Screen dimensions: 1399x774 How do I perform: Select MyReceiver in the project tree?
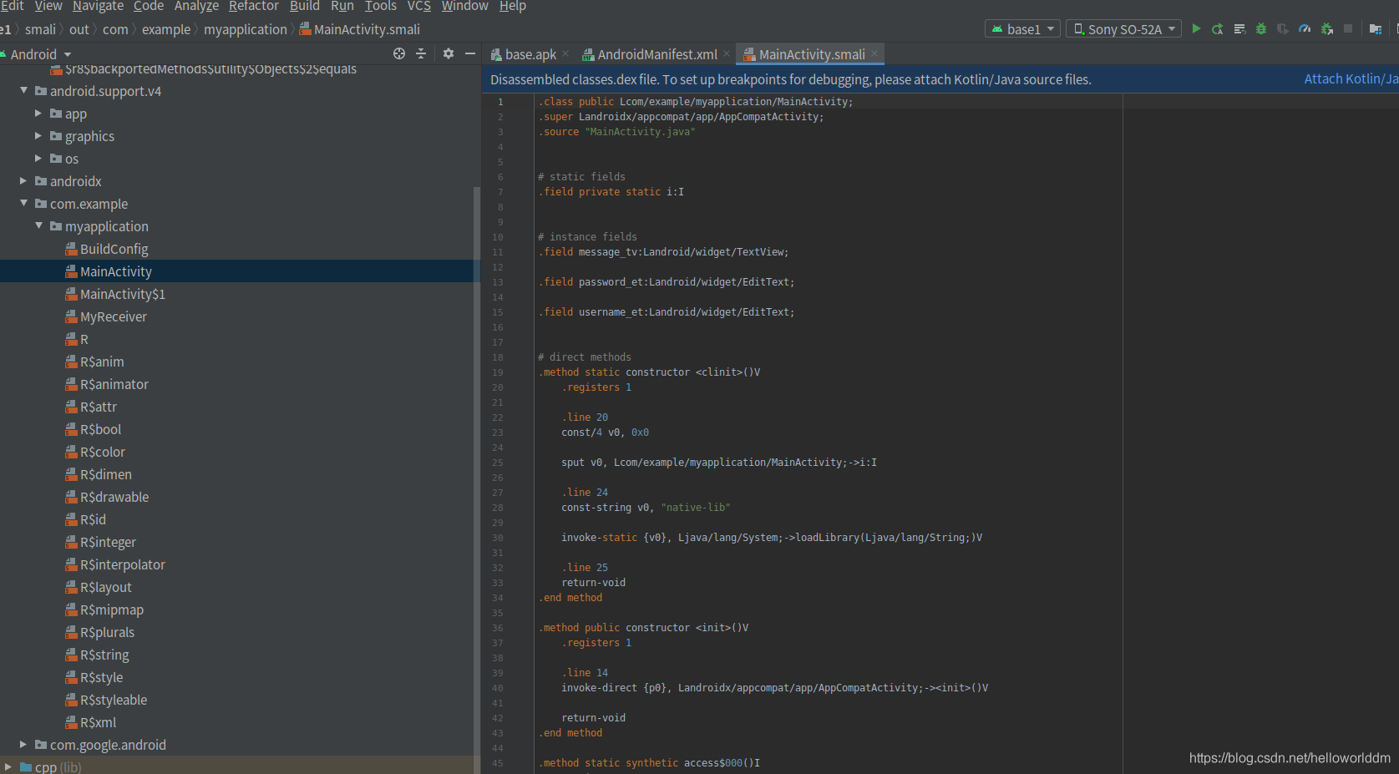[x=113, y=317]
